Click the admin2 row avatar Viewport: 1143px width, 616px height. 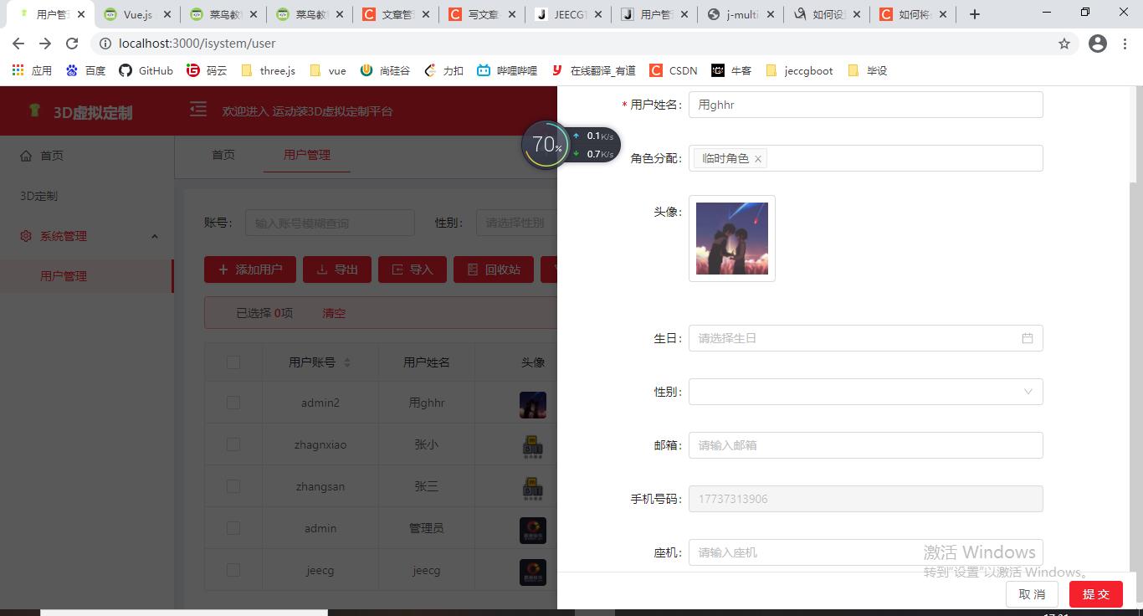click(x=533, y=405)
